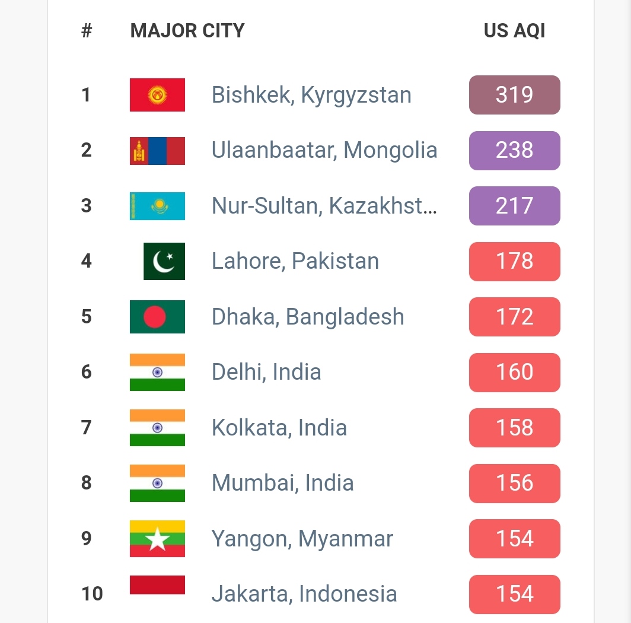Click the Bangladesh flag icon
The width and height of the screenshot is (631, 623).
click(157, 317)
